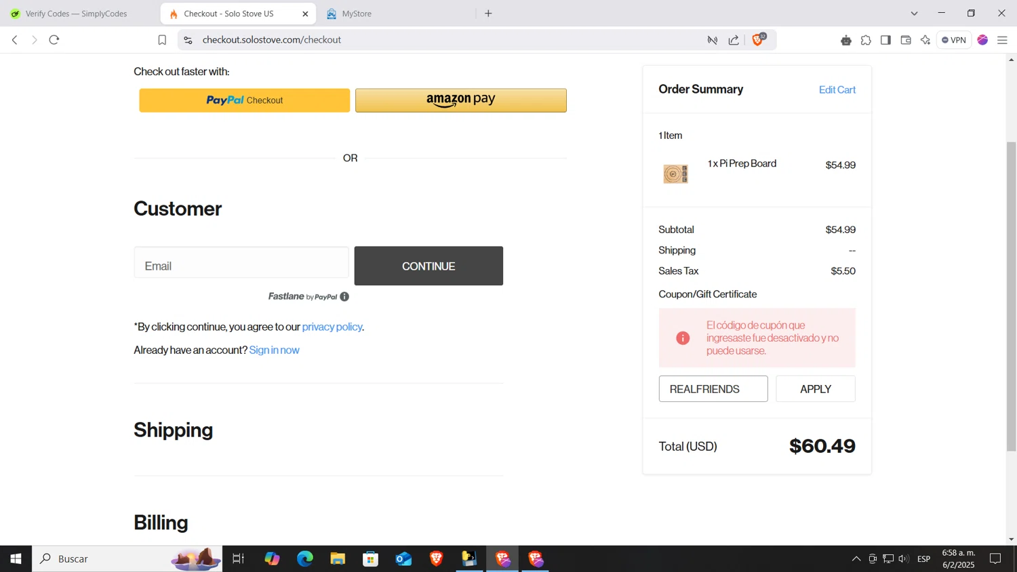This screenshot has width=1017, height=572.
Task: Open Brave Shields lion icon
Action: click(x=759, y=39)
